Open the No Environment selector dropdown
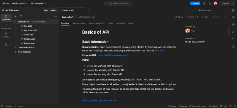Screen dimensions: 237x108 [213, 10]
